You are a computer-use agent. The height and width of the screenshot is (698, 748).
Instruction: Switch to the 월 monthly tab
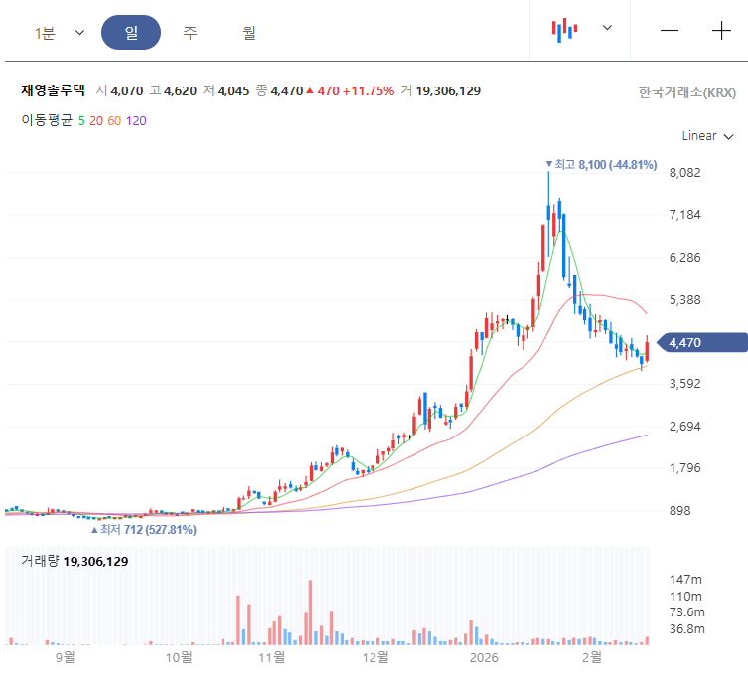click(x=249, y=33)
